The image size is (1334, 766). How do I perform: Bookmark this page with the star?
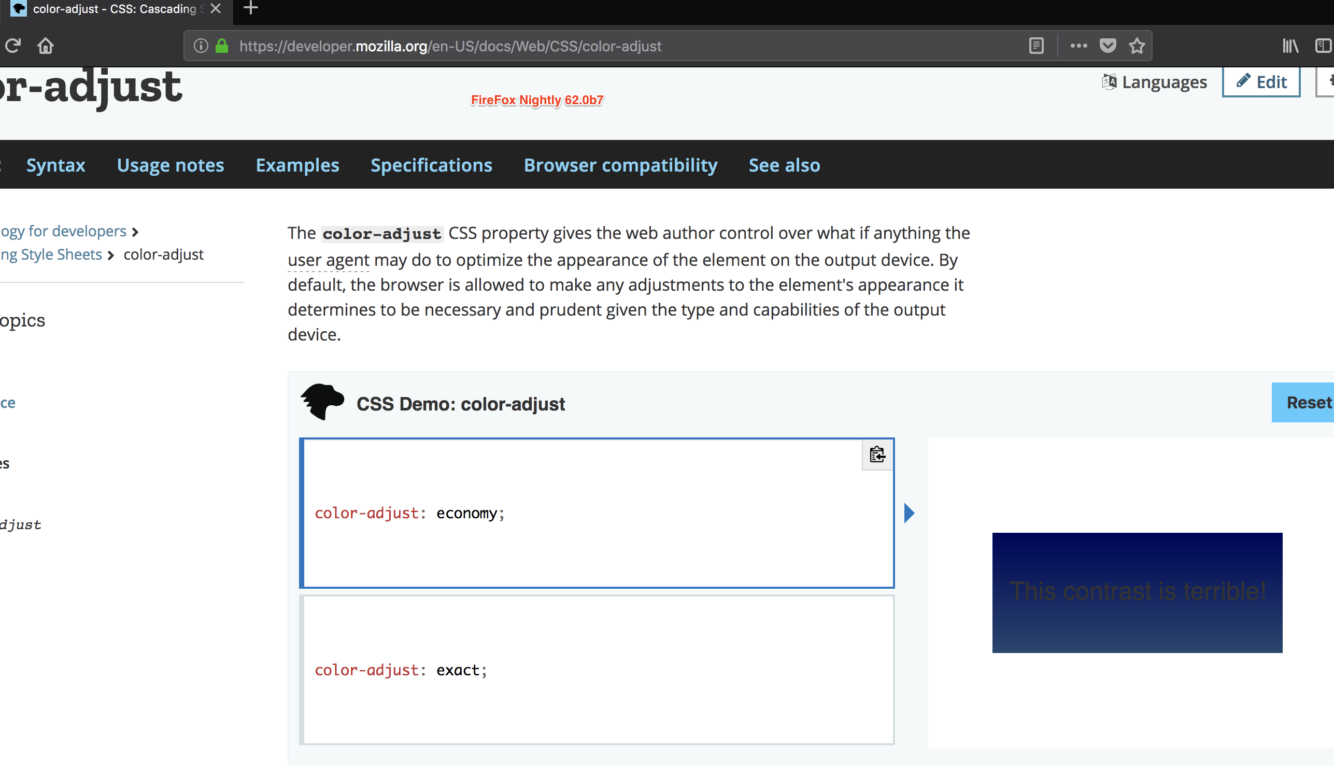[x=1136, y=46]
